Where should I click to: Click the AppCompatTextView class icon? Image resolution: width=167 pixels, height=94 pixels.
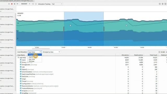click(x=21, y=74)
